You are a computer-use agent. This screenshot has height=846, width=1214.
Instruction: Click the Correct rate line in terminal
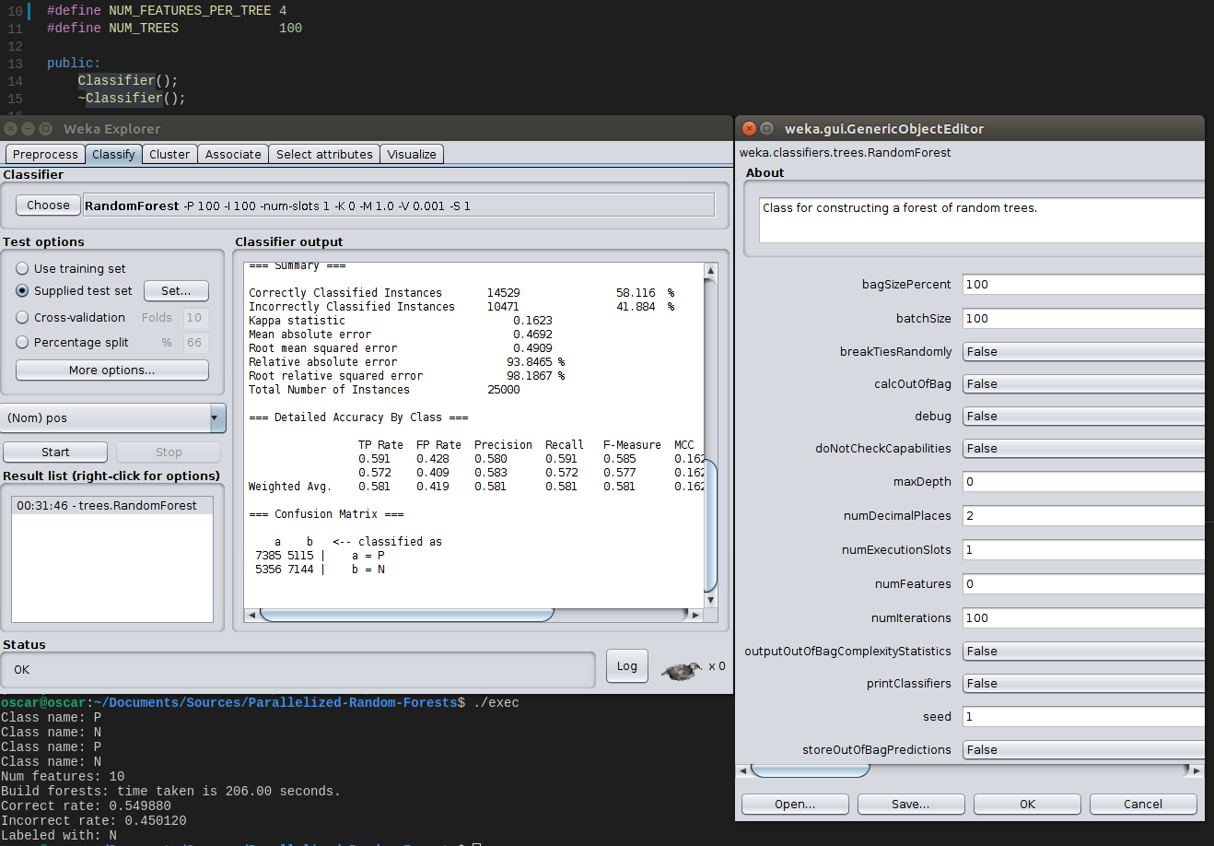(86, 806)
